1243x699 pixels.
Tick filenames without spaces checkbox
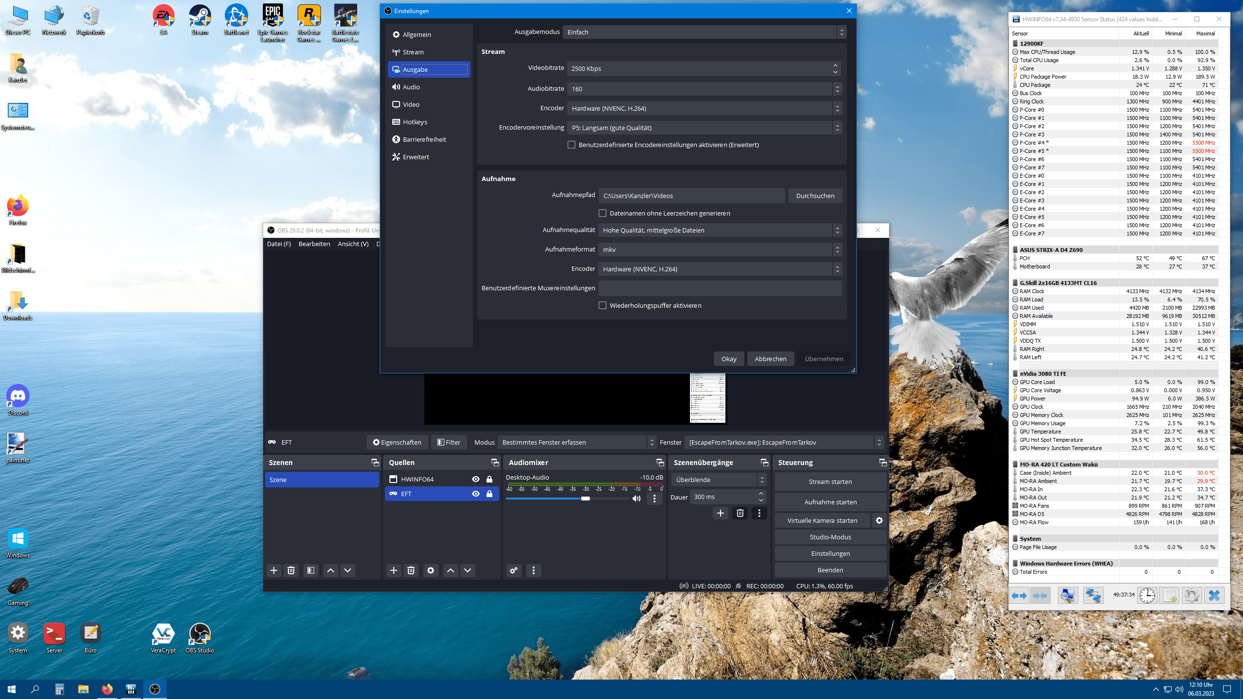point(603,213)
